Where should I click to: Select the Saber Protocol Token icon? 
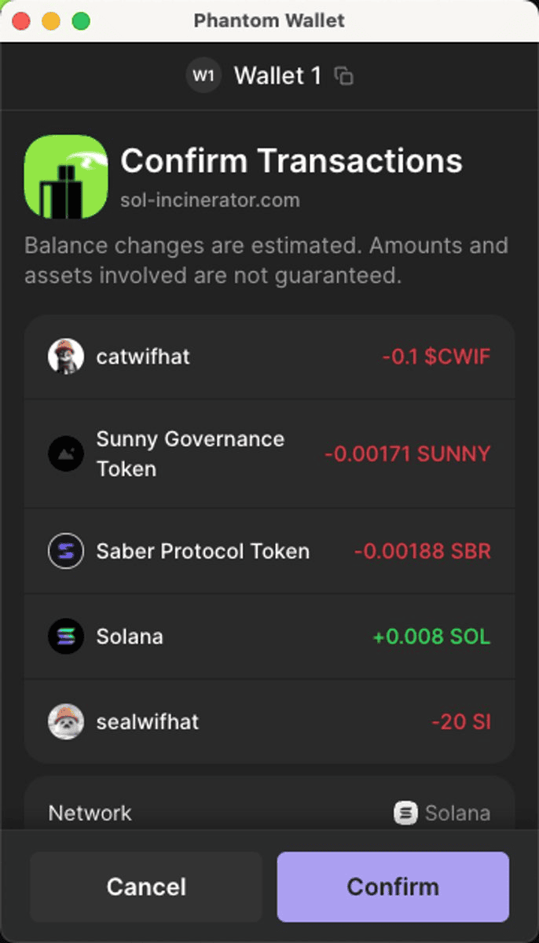pos(67,551)
